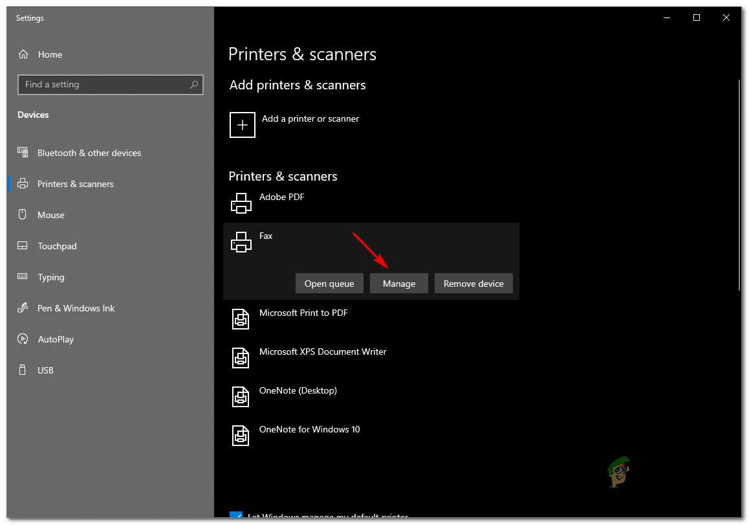Screen dimensions: 749x525
Task: Click in the Find a setting field
Action: pos(111,85)
